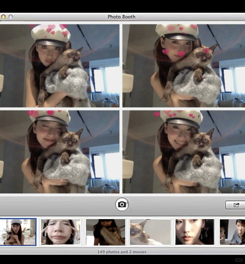Screen dimensions: 245x264
Task: Click the top-left photo of the four-up grid
Action: point(60,66)
